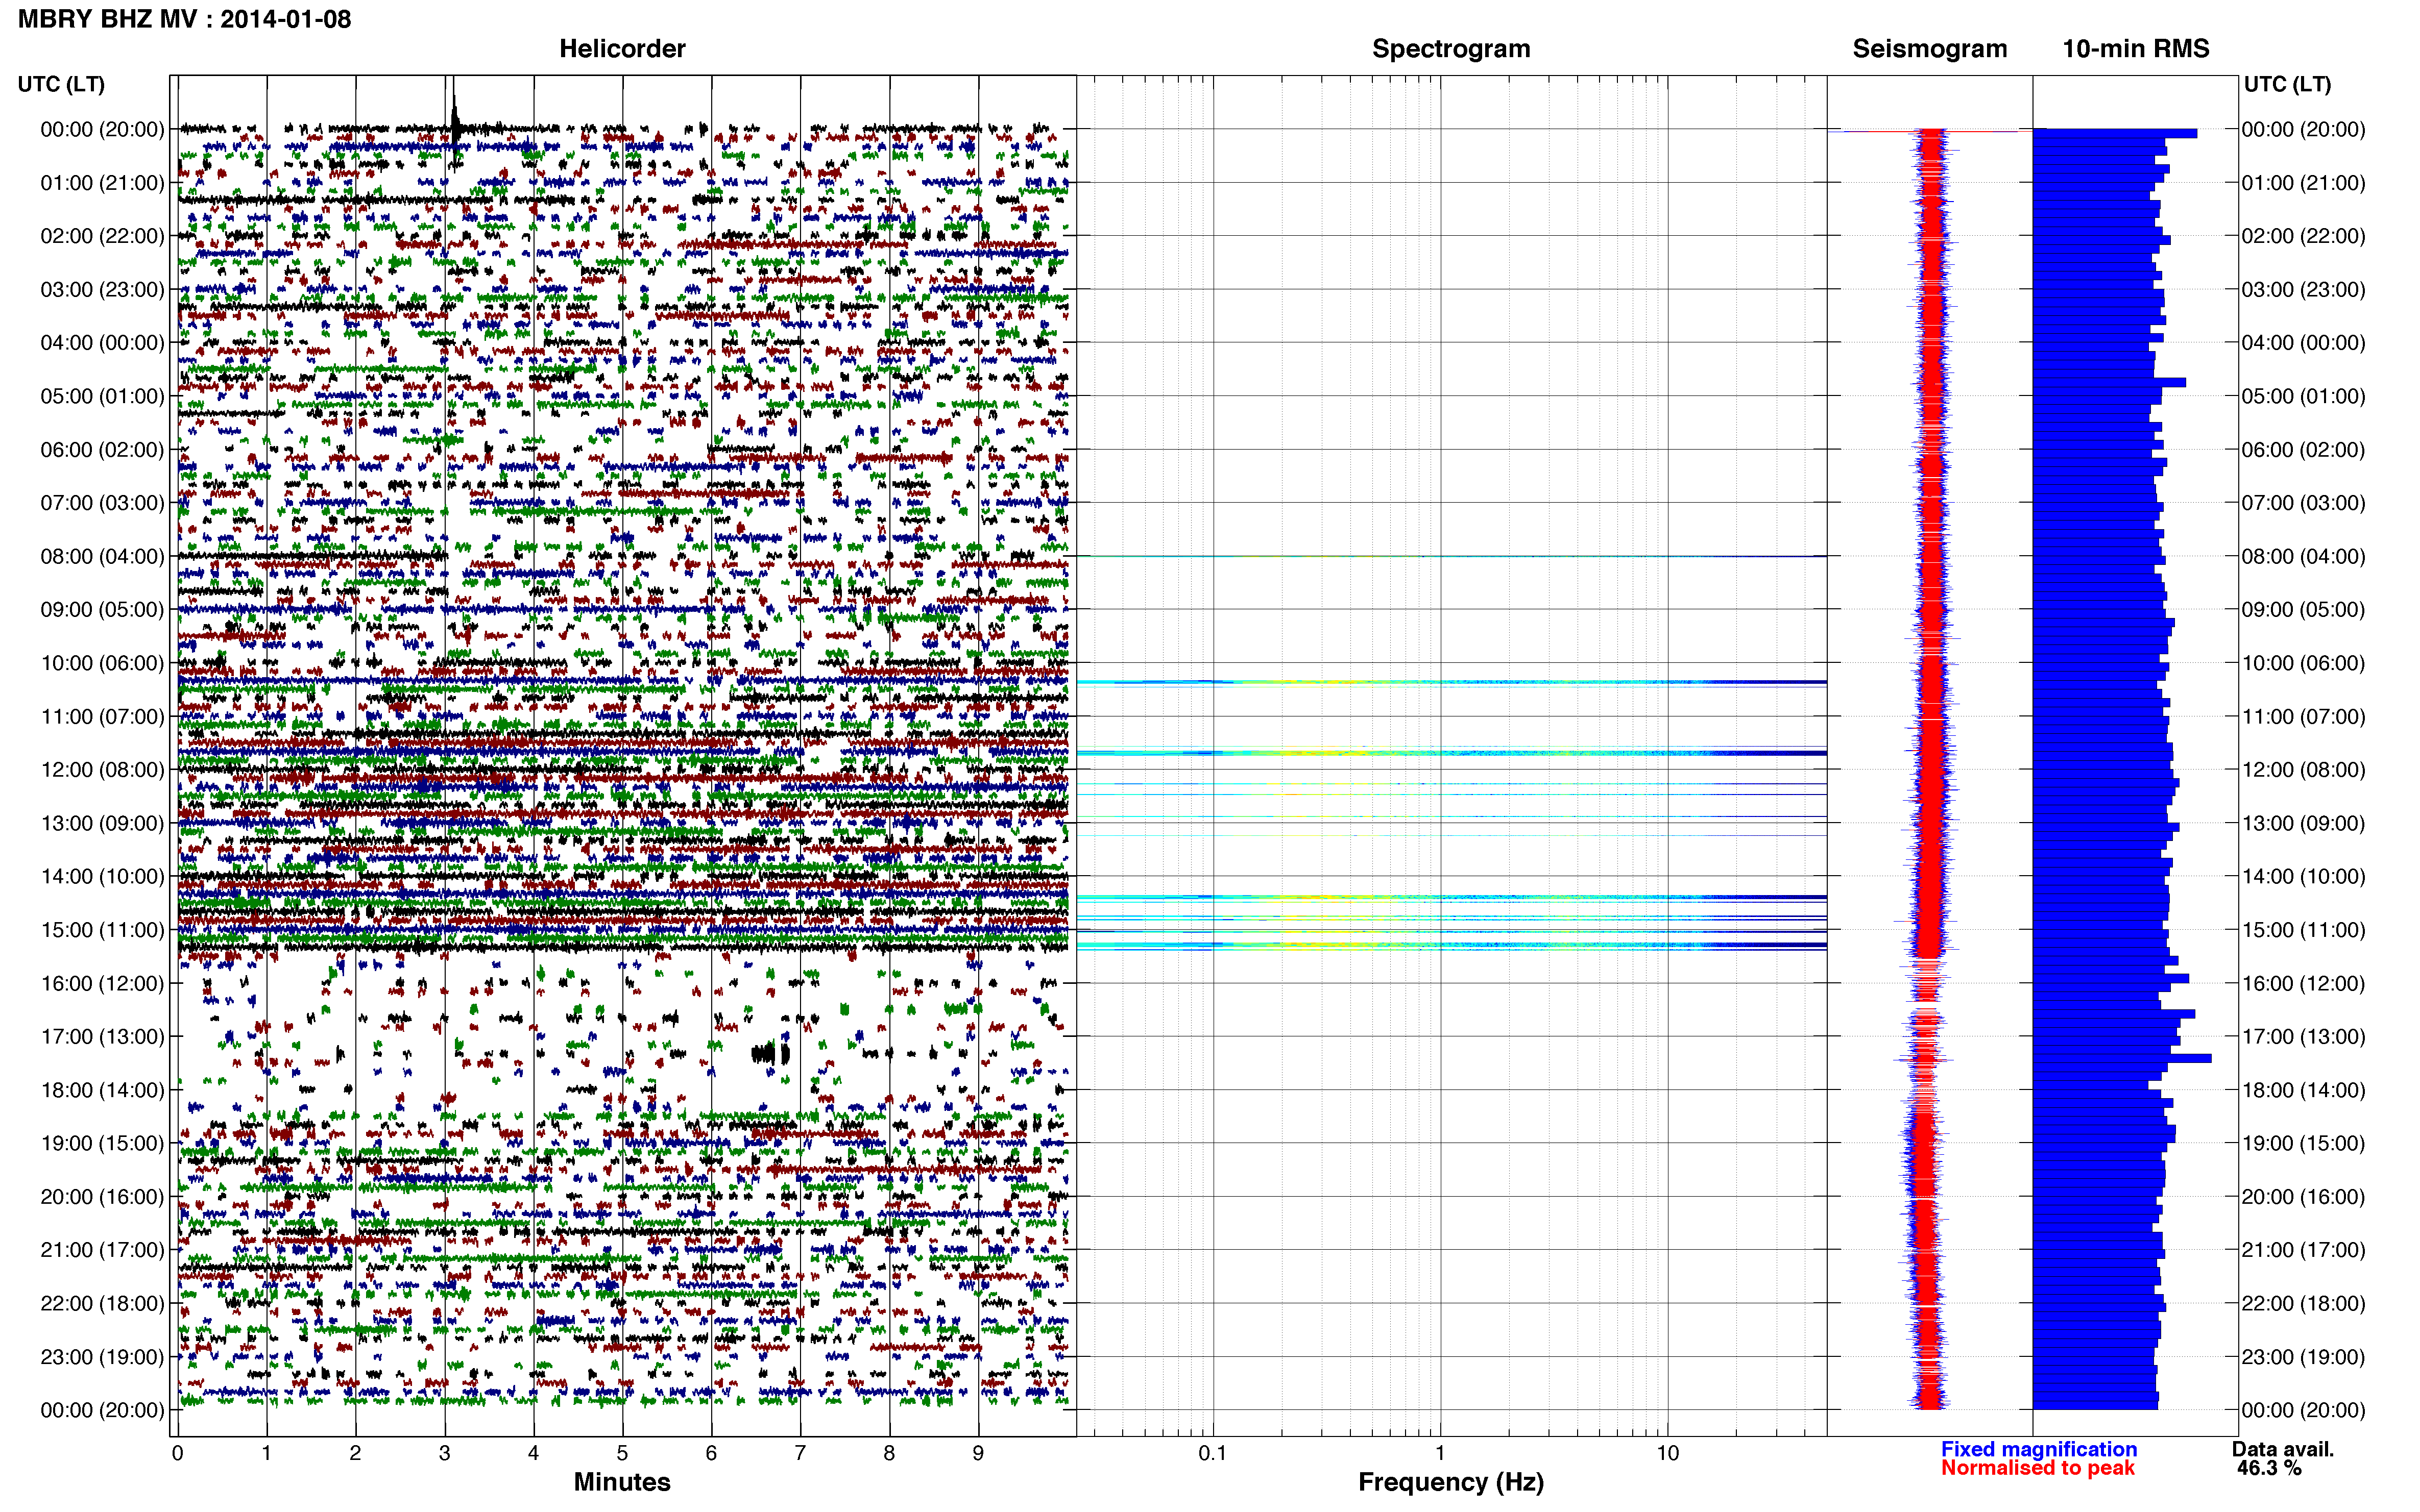The width and height of the screenshot is (2420, 1512).
Task: Click the "Data avail." label
Action: [2282, 1448]
